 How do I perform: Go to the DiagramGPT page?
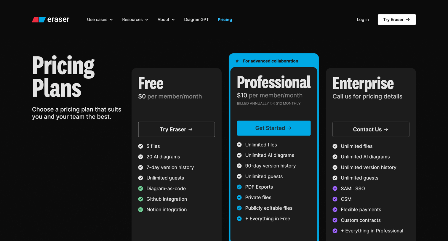pyautogui.click(x=196, y=20)
